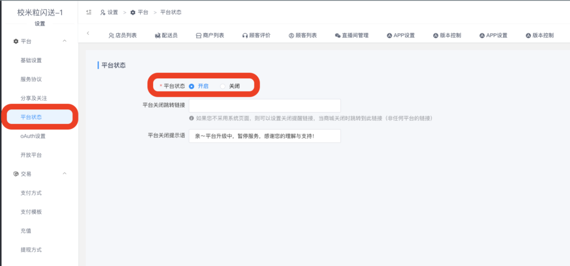Collapse the 平台 sidebar group chevron
Screen dimensions: 570x266
pos(65,41)
